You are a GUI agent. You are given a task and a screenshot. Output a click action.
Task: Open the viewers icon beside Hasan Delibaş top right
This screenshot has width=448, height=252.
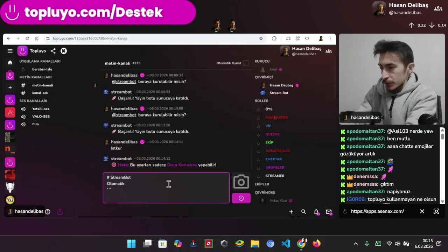(x=438, y=8)
